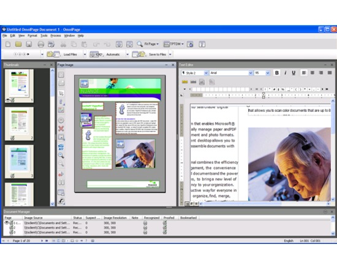The height and width of the screenshot is (269, 337).
Task: Undo the last action
Action: point(96,45)
